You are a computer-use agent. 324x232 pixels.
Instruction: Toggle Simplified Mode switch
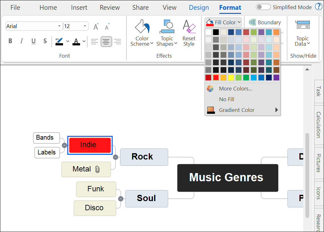263,7
